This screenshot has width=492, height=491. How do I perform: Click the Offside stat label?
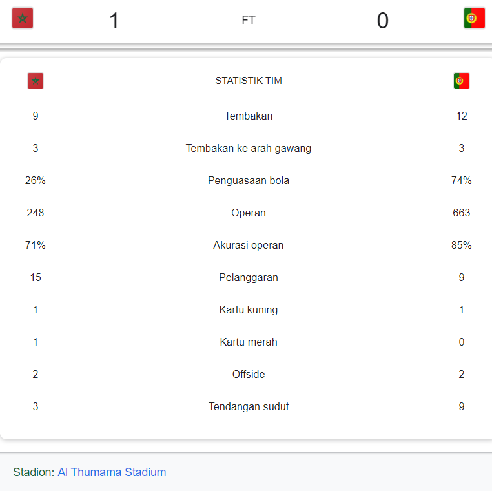point(249,374)
